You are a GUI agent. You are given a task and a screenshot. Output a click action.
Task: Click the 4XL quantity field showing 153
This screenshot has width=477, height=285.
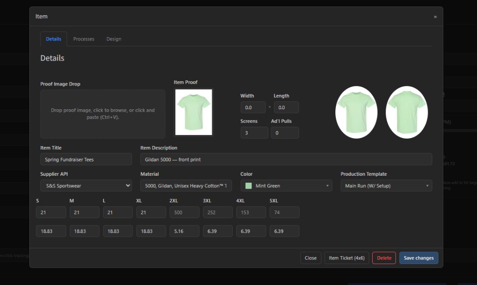click(x=251, y=212)
